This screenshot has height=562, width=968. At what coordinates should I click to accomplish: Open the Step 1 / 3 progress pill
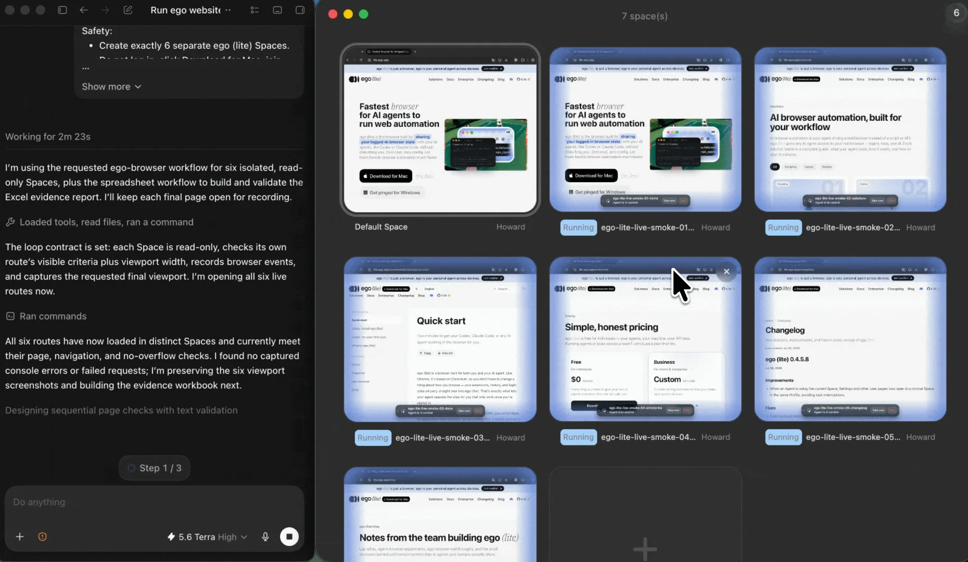click(x=155, y=468)
